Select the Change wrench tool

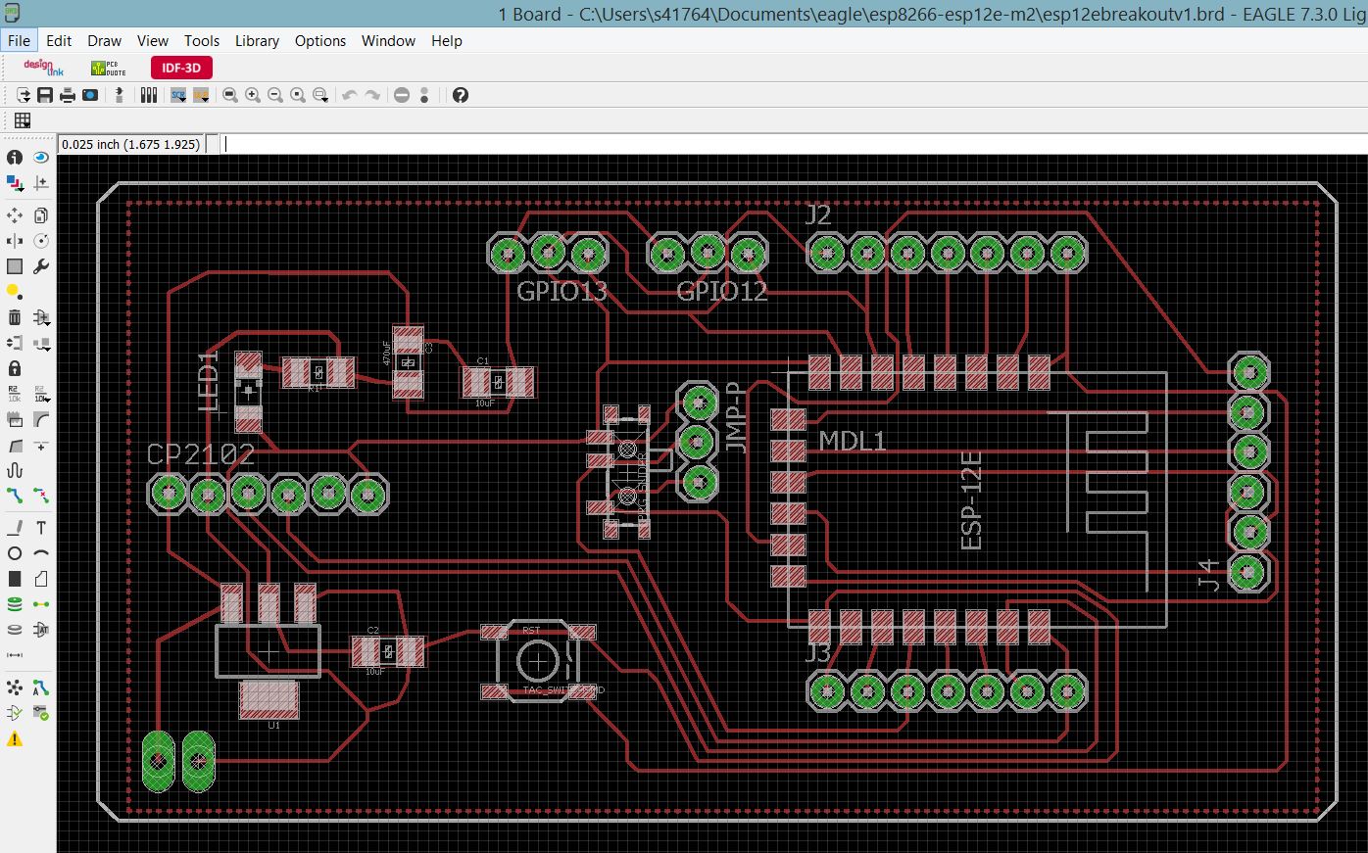(x=41, y=266)
